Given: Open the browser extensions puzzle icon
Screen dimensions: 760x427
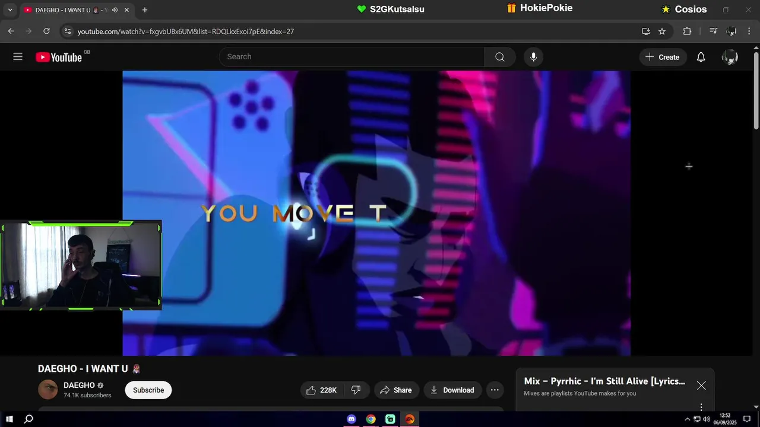Looking at the screenshot, I should pyautogui.click(x=687, y=31).
